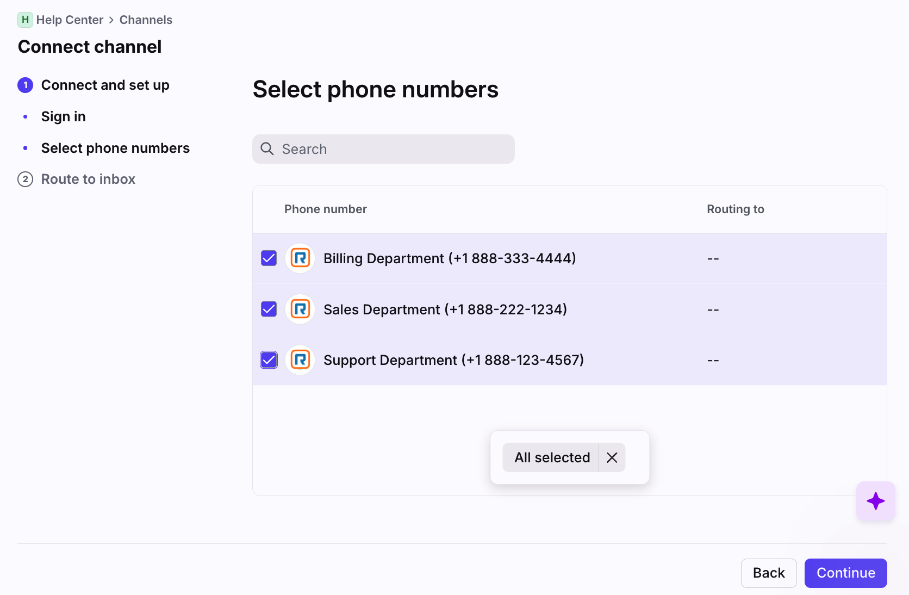Screen dimensions: 909x595
Task: Uncheck the Sales Department checkbox
Action: coord(269,309)
